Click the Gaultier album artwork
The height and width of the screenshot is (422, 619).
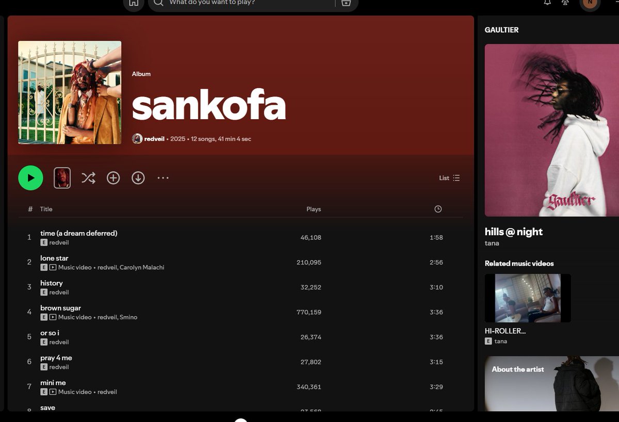(x=552, y=130)
